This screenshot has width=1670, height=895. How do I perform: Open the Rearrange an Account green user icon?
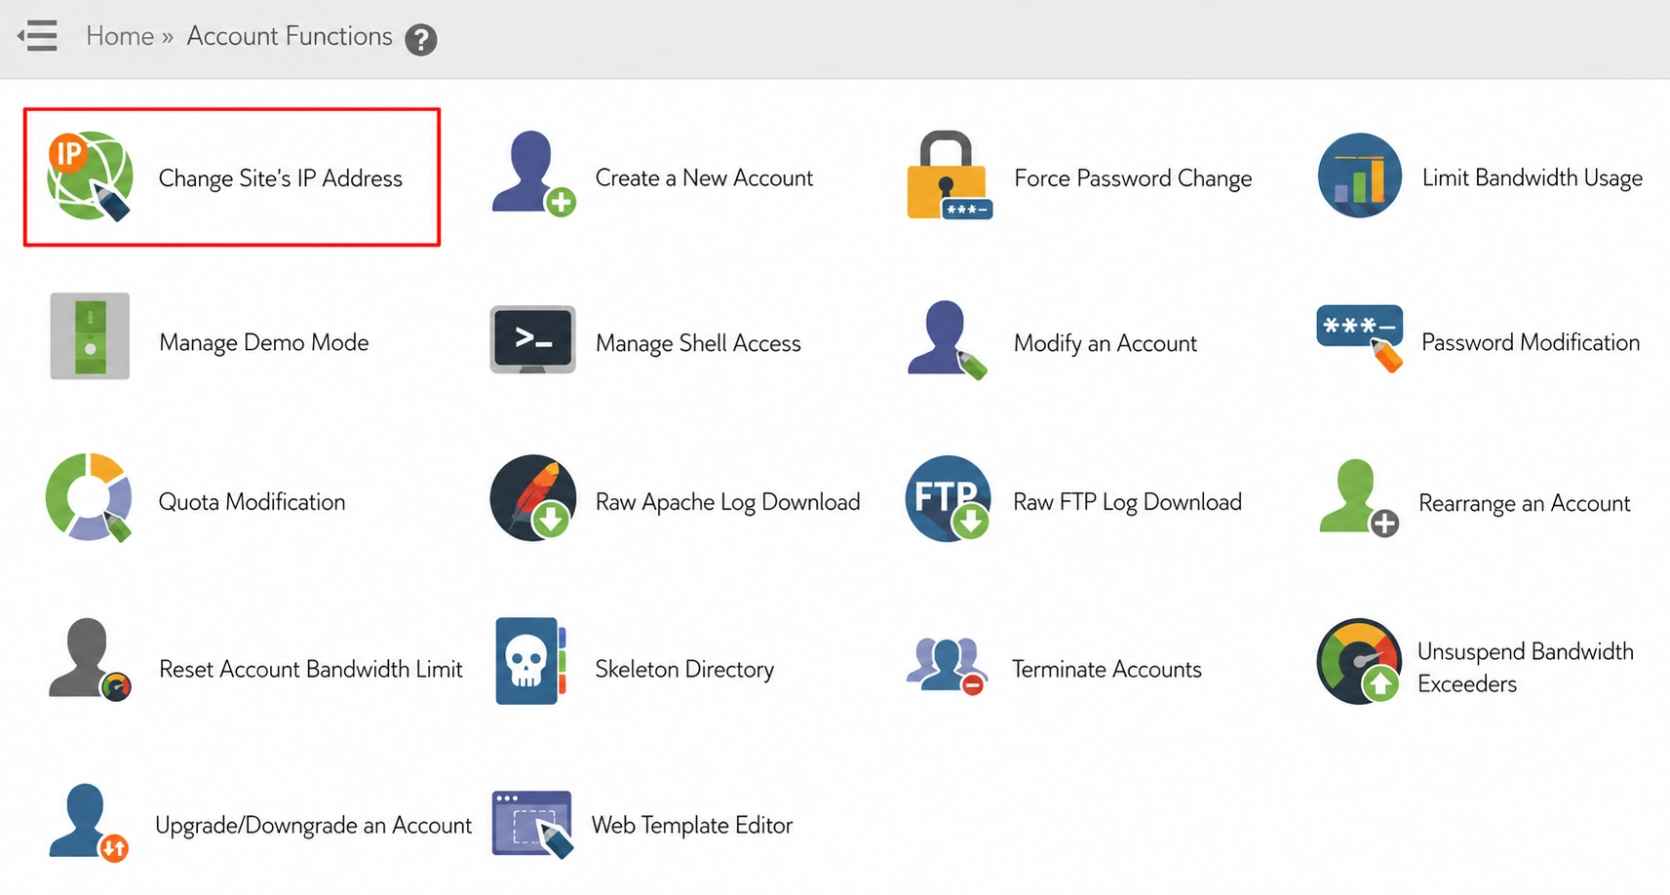click(x=1358, y=498)
